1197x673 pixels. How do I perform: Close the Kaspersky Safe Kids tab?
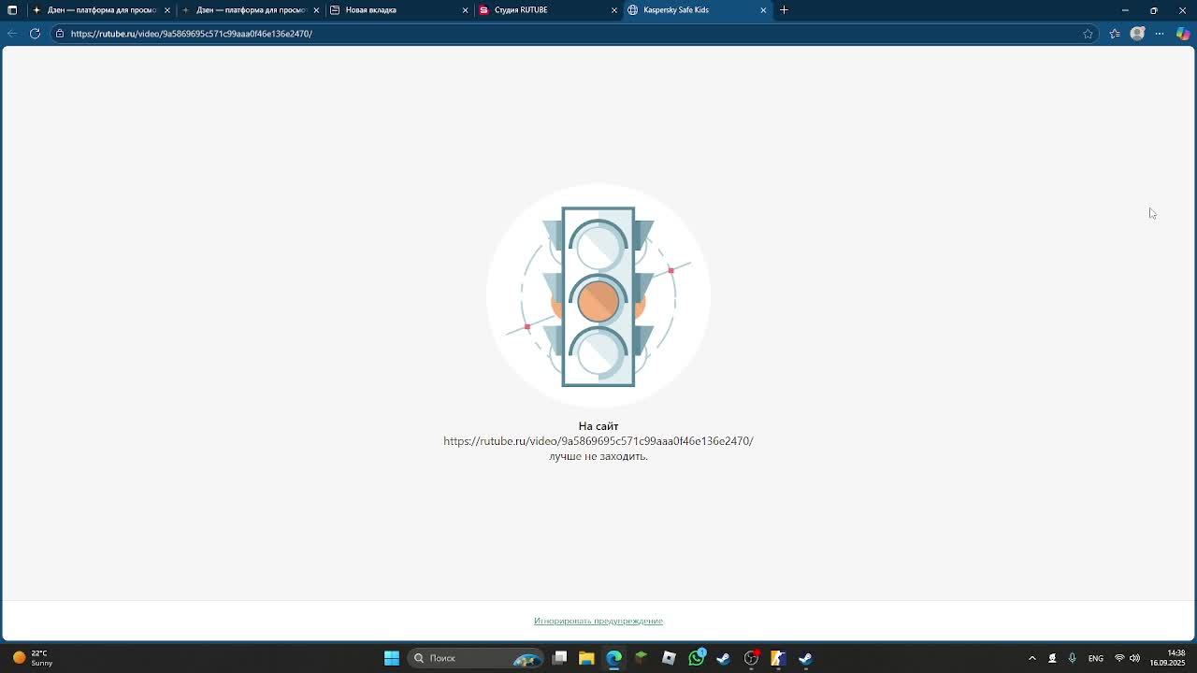coord(763,10)
